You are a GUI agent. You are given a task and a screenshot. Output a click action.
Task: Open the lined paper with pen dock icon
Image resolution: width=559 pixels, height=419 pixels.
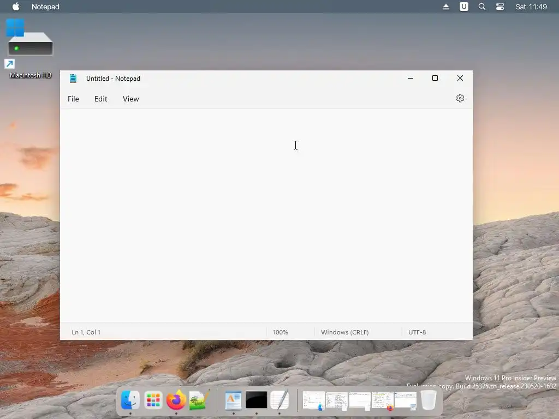[279, 400]
